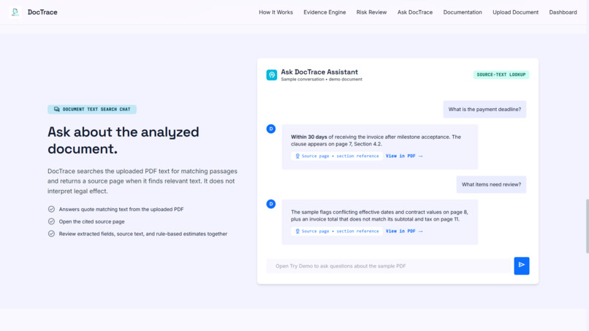The image size is (589, 331).
Task: Click 'Sample conversation • demo document' subtitle
Action: 322,79
